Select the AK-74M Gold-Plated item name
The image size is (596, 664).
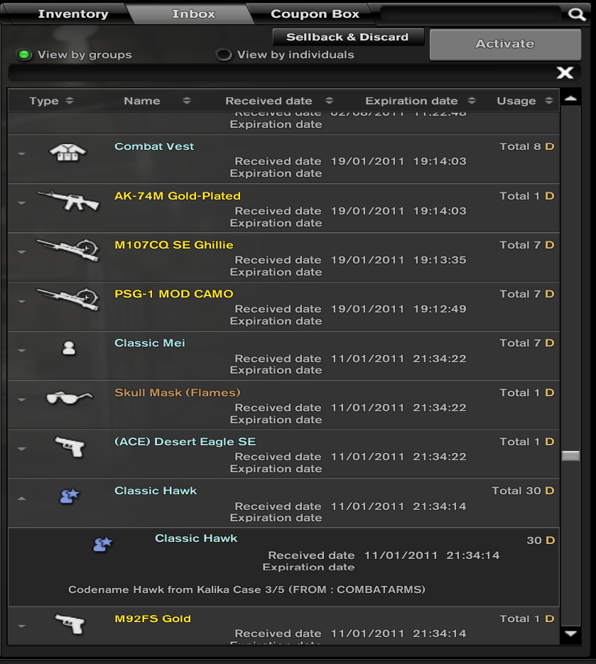coord(178,196)
